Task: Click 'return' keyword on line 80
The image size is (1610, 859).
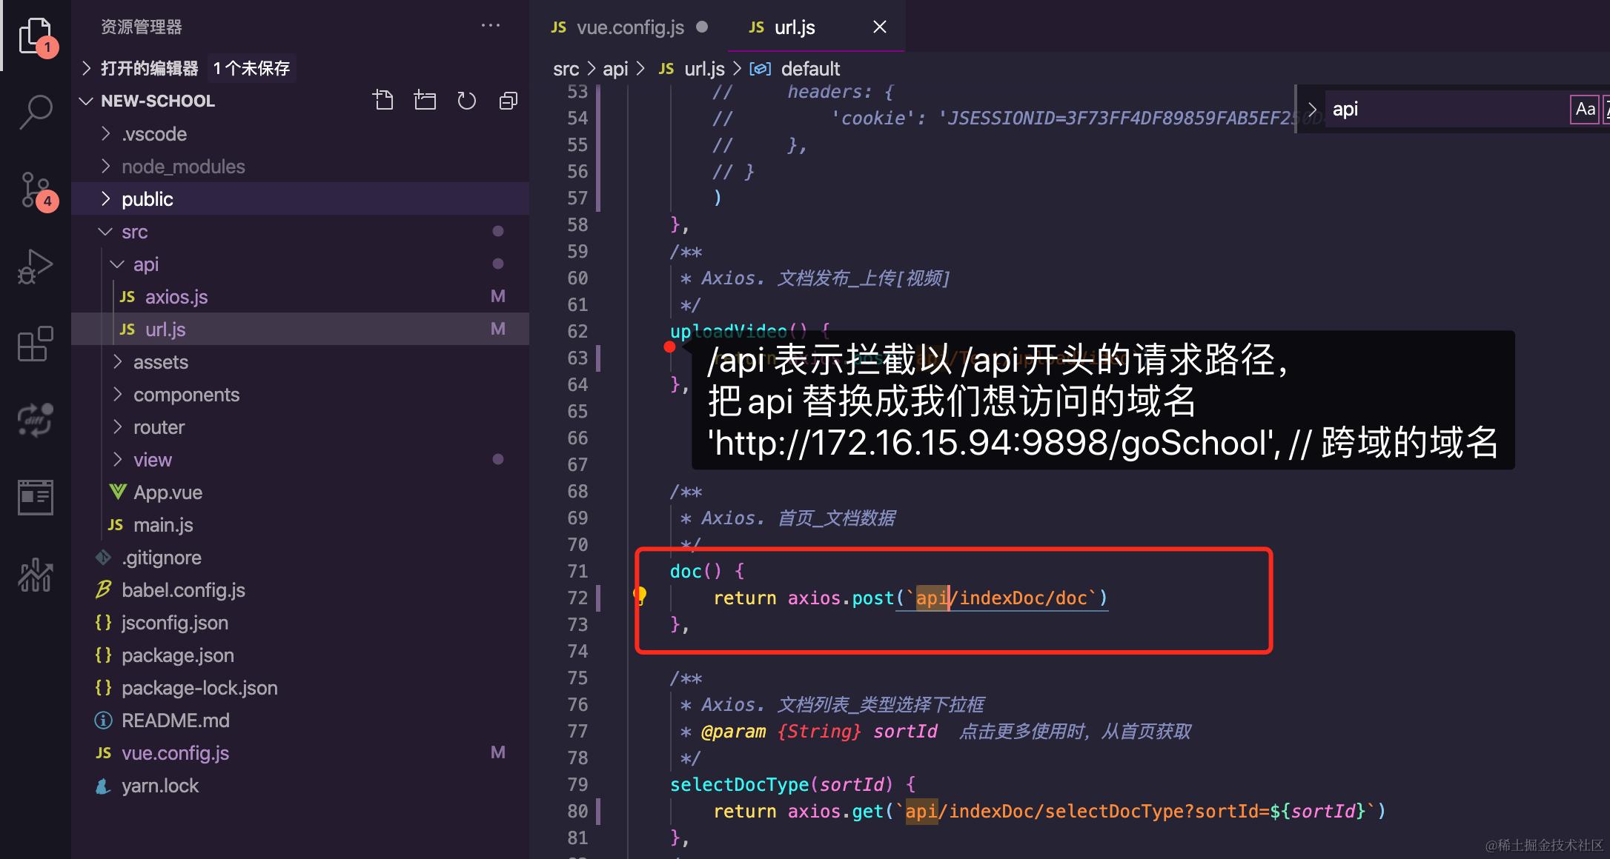Action: 744,811
